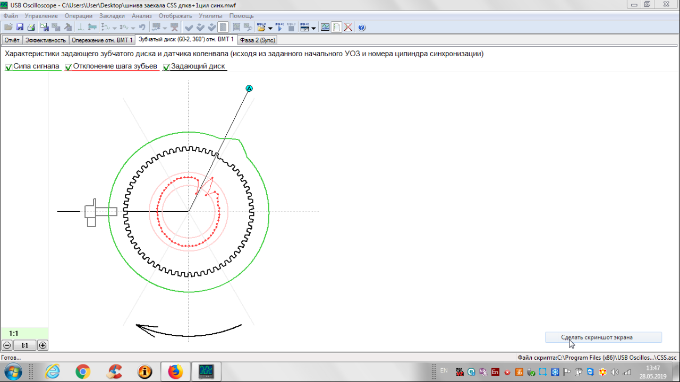
Task: Click the red X report toolbar icon
Action: click(348, 27)
